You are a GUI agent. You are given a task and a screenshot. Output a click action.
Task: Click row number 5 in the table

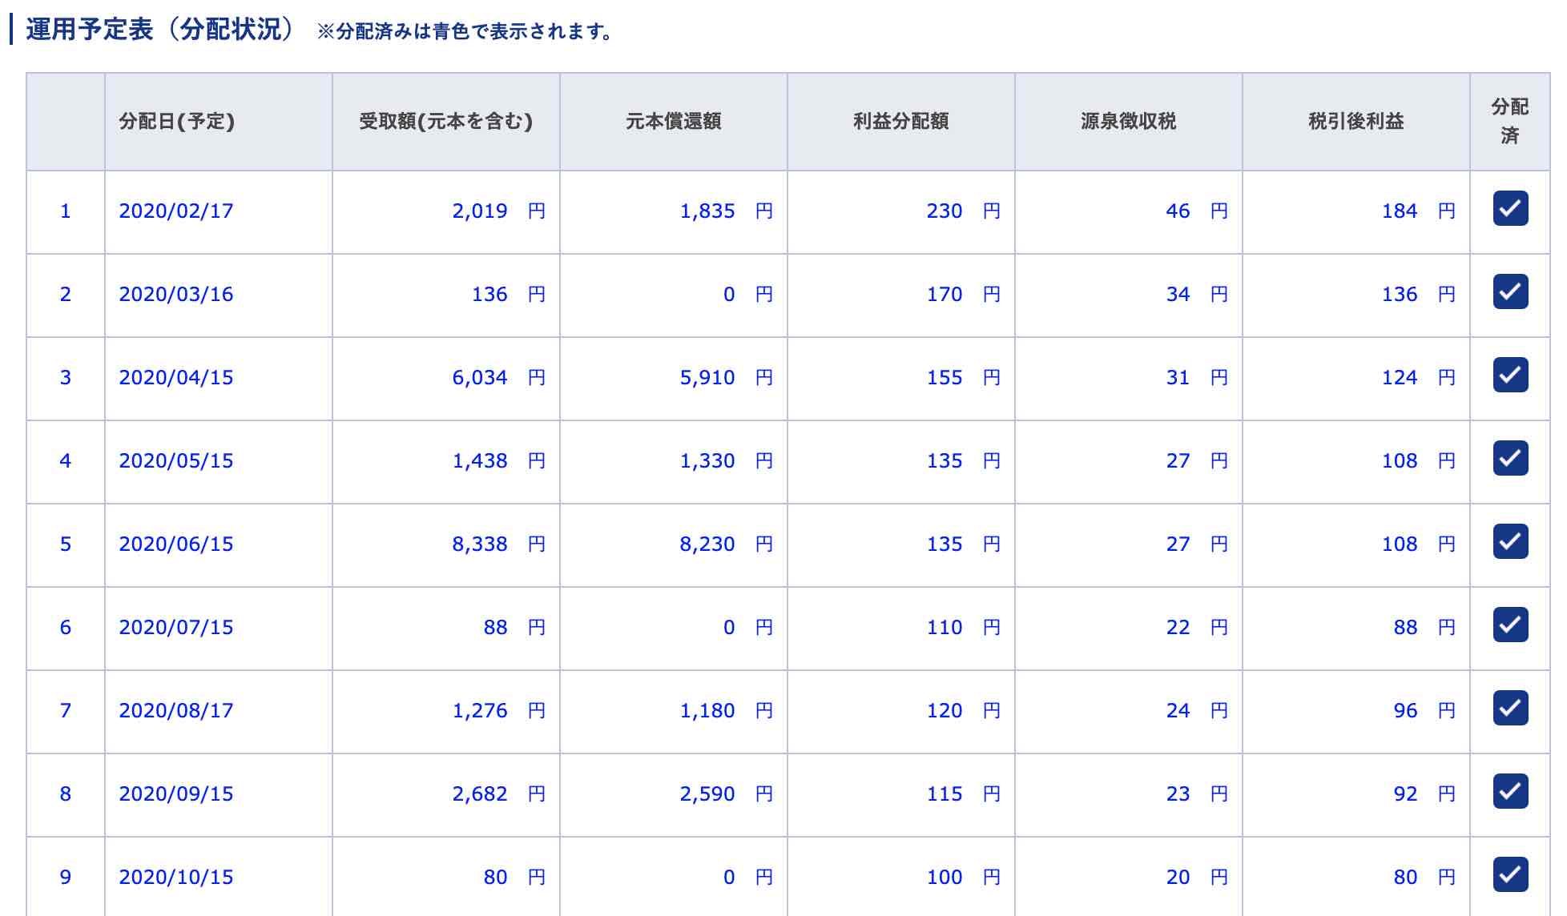[x=66, y=544]
